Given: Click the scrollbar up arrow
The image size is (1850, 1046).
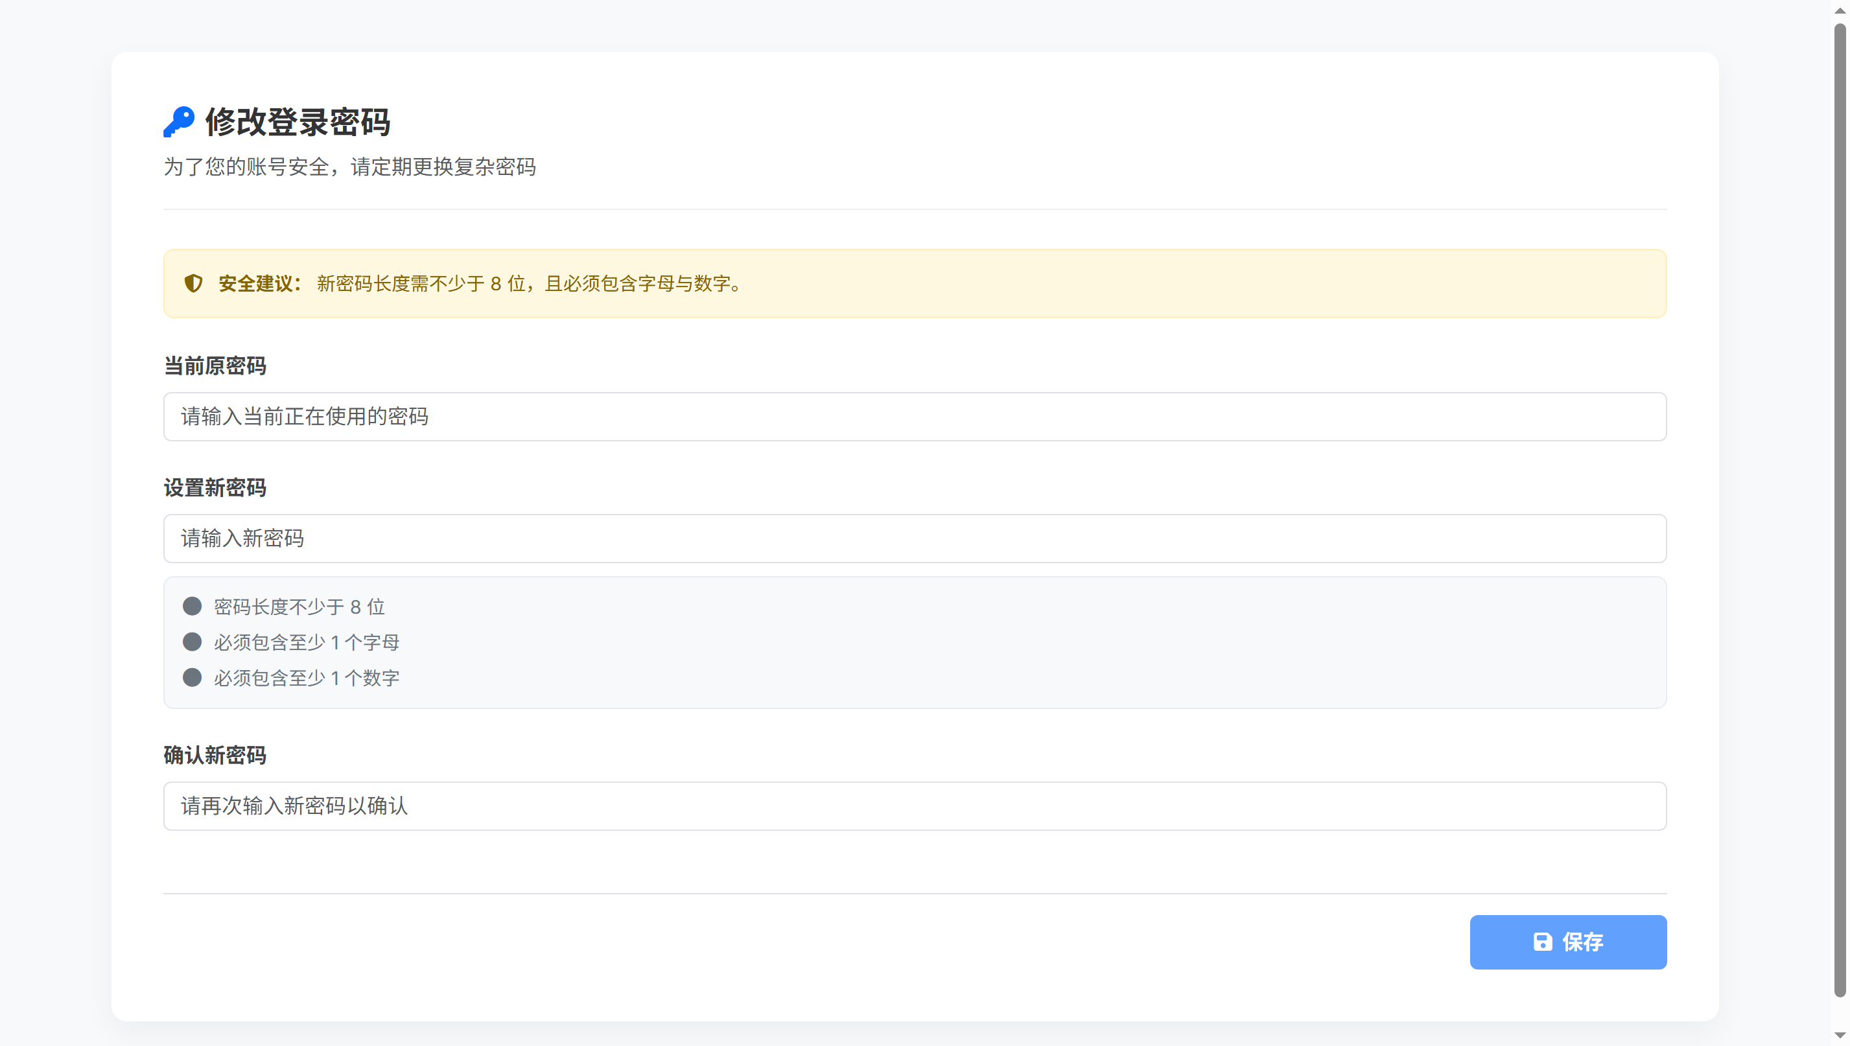Looking at the screenshot, I should click(1839, 10).
